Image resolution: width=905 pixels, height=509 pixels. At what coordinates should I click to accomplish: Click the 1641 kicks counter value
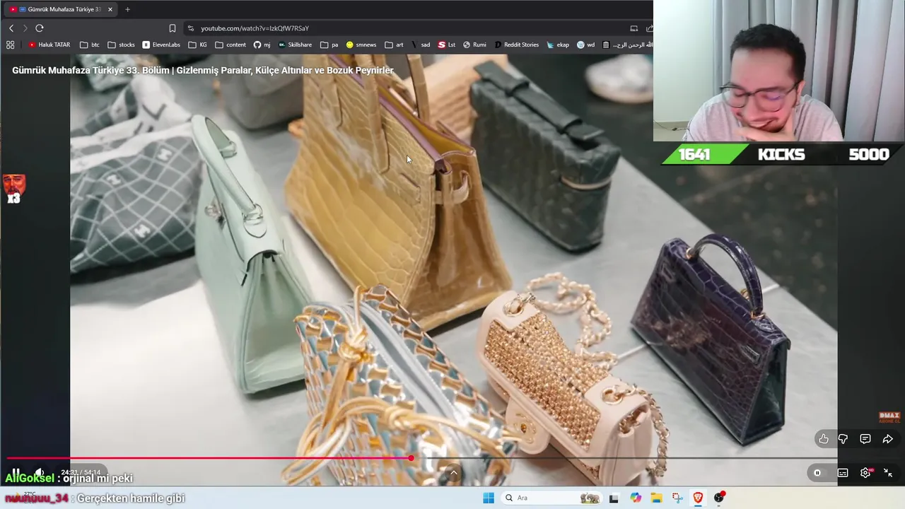694,154
